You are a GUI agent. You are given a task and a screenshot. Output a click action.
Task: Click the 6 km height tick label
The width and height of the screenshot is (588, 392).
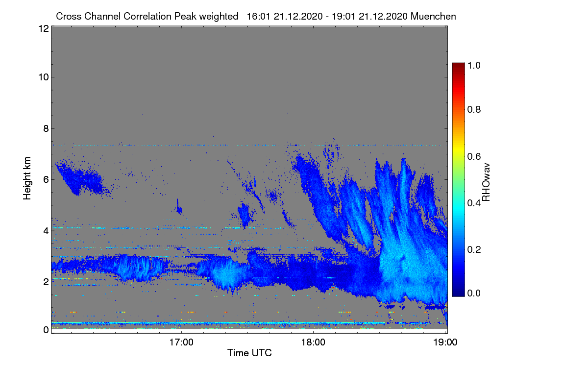(x=45, y=179)
